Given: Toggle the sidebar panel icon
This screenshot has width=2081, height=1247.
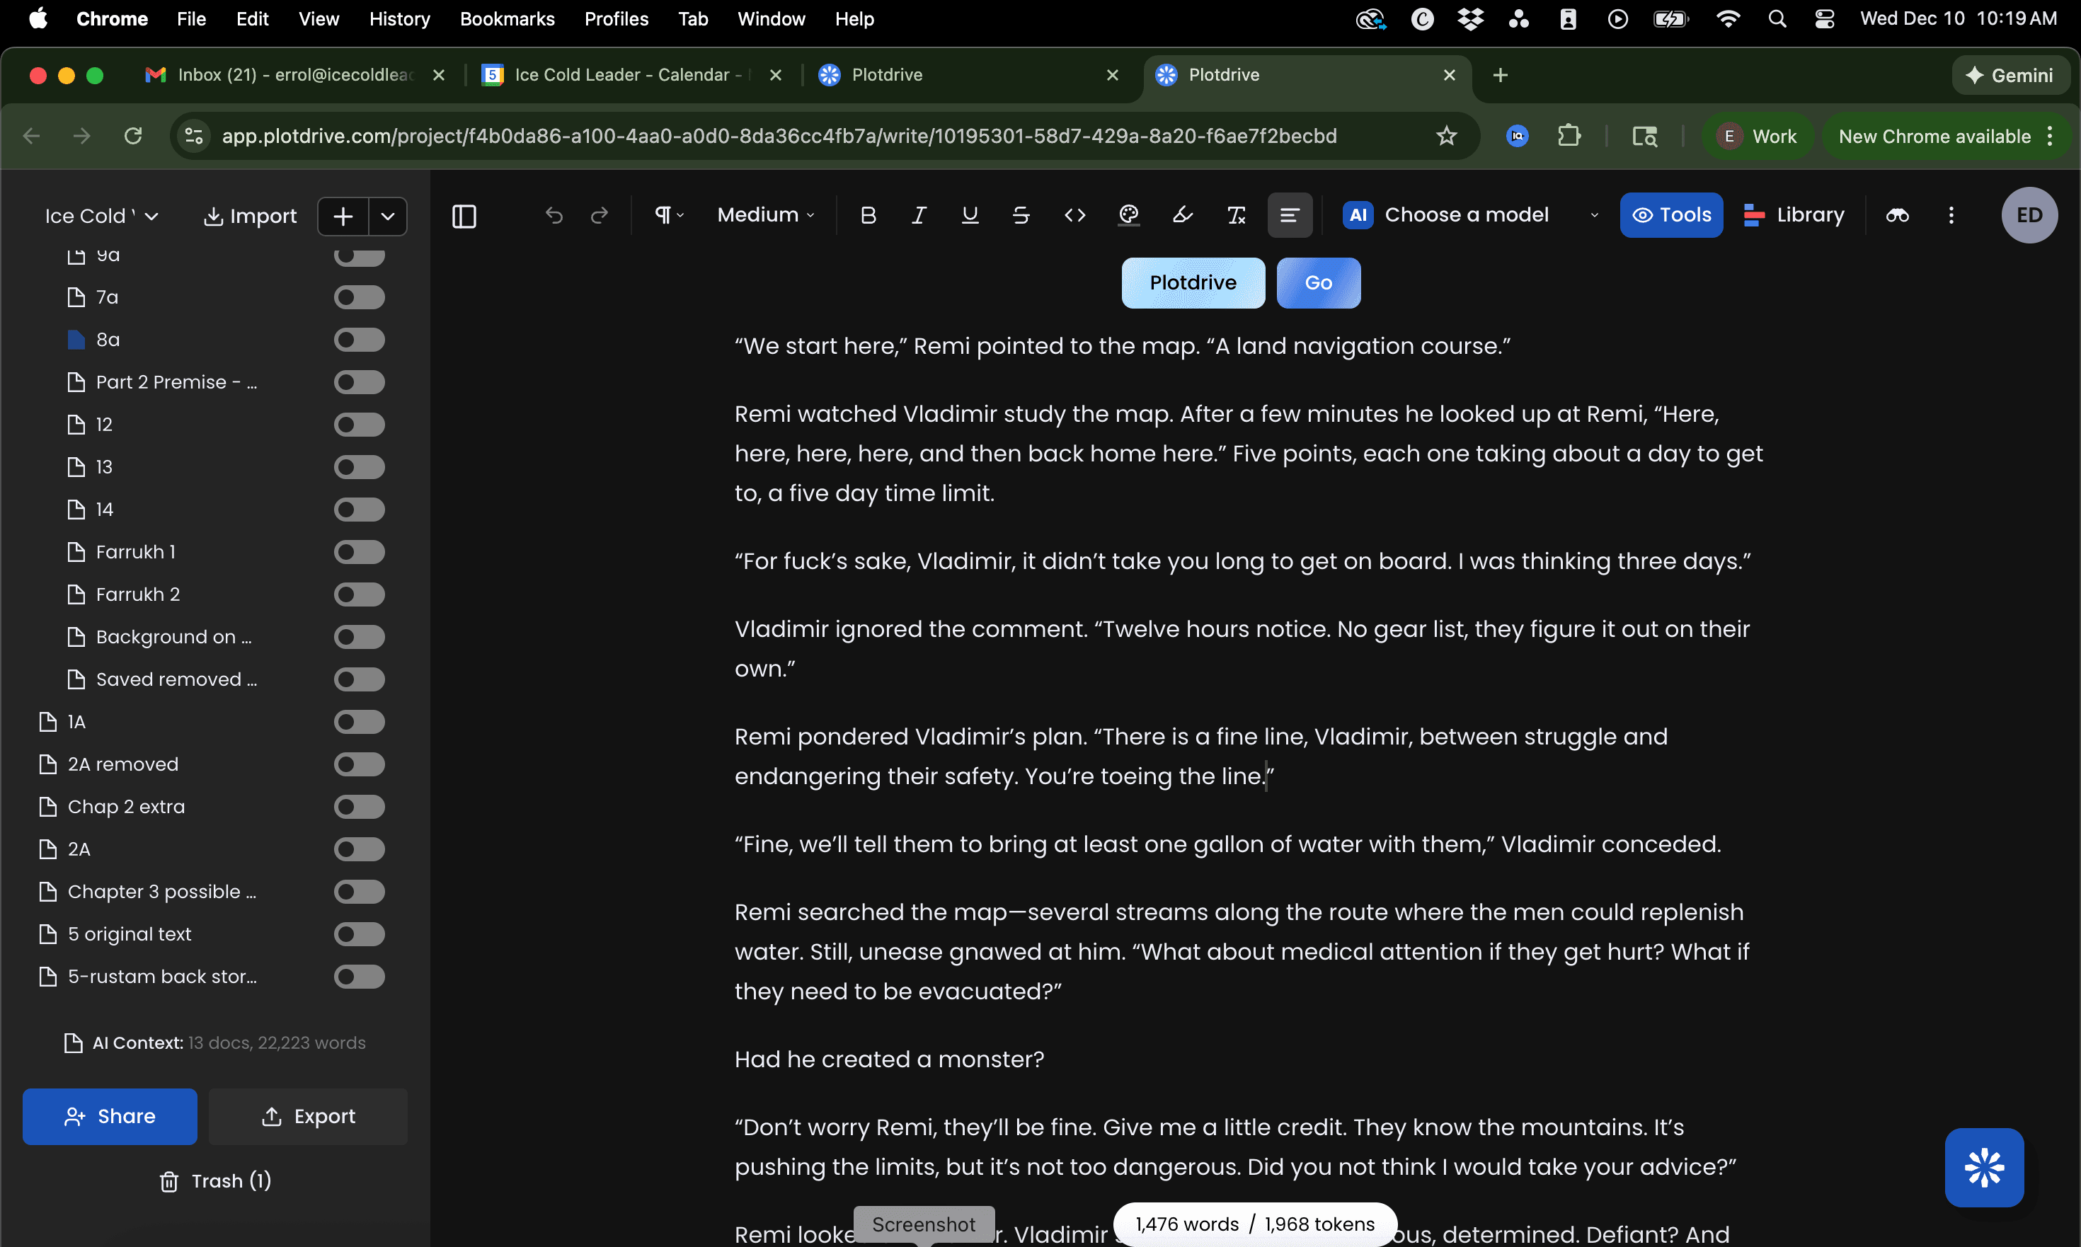Looking at the screenshot, I should click(x=464, y=216).
